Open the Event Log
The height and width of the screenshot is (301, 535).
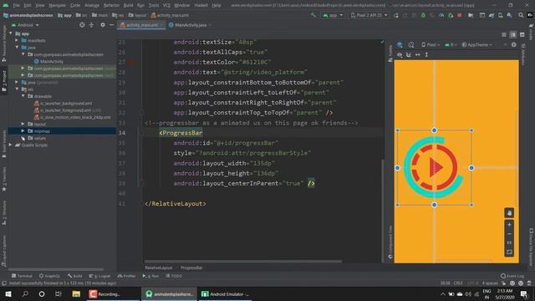pos(512,276)
